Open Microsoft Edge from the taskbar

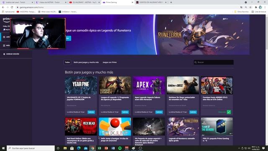pyautogui.click(x=79, y=148)
